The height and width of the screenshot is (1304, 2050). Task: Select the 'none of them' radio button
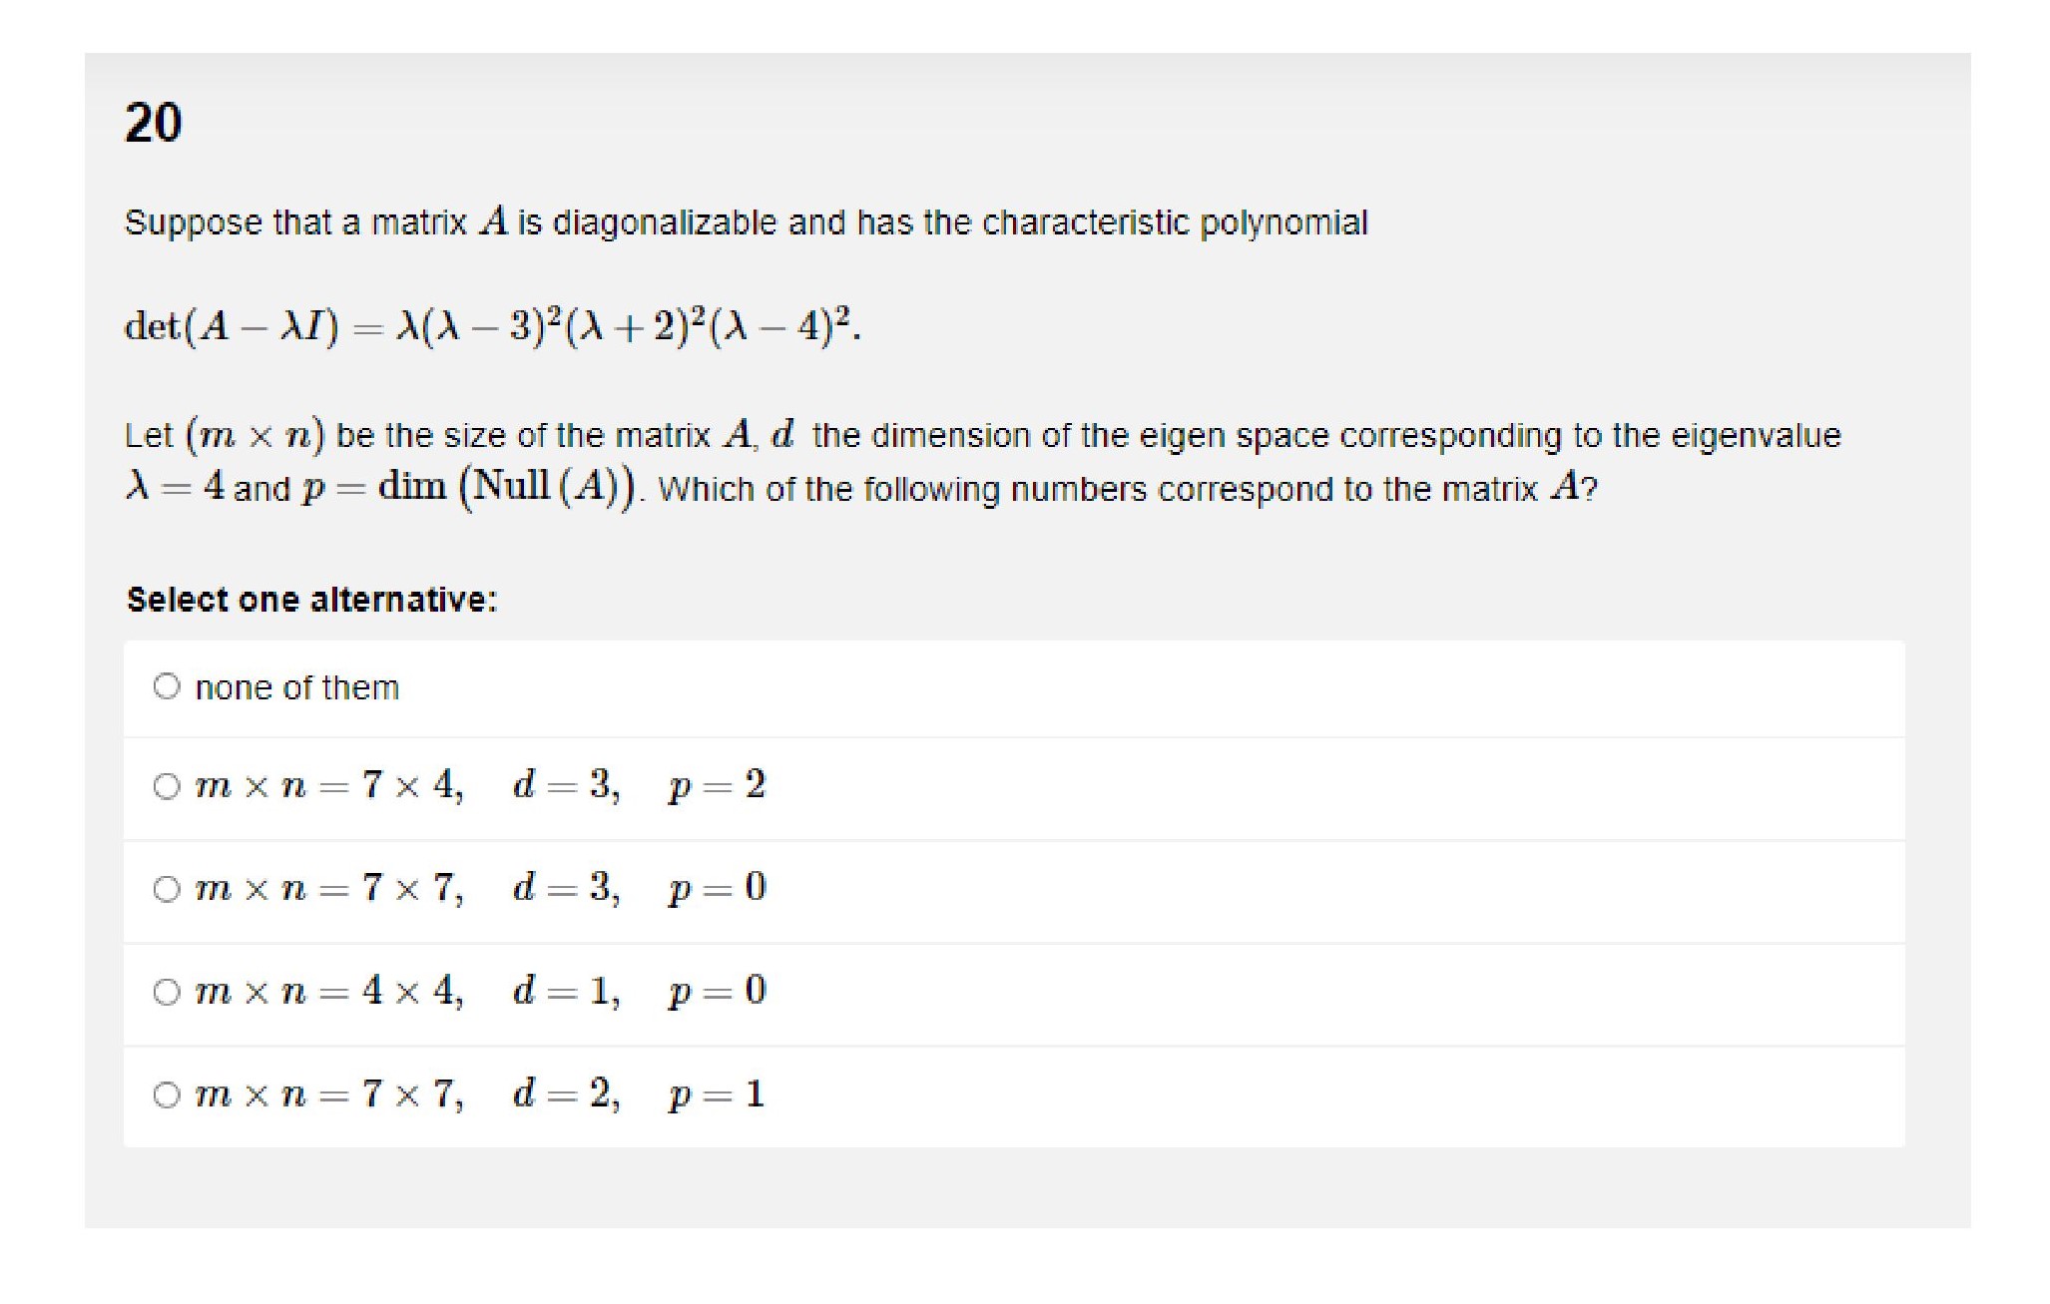click(x=167, y=686)
